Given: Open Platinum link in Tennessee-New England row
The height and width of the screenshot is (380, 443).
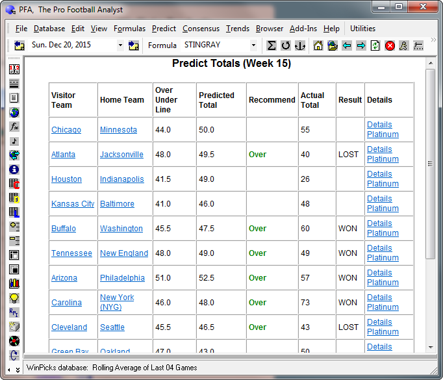Looking at the screenshot, I should pyautogui.click(x=383, y=258).
